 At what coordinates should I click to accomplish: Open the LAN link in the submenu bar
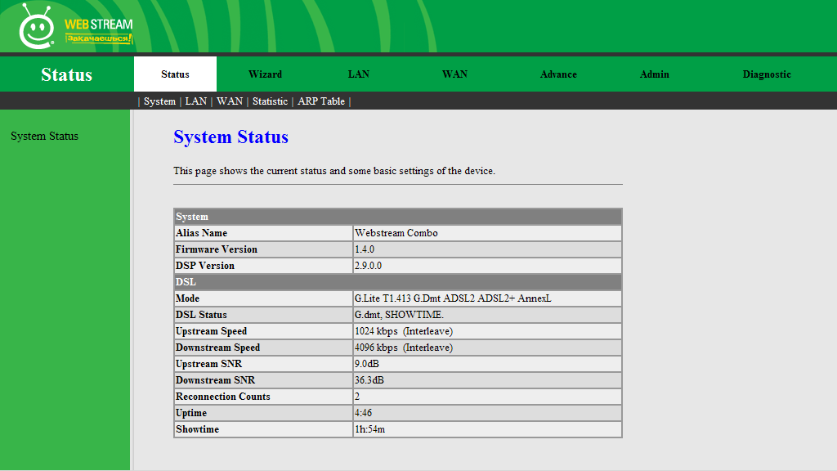pos(196,101)
